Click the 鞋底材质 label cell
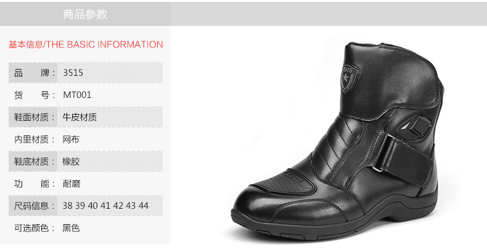Image resolution: width=487 pixels, height=250 pixels. [33, 161]
